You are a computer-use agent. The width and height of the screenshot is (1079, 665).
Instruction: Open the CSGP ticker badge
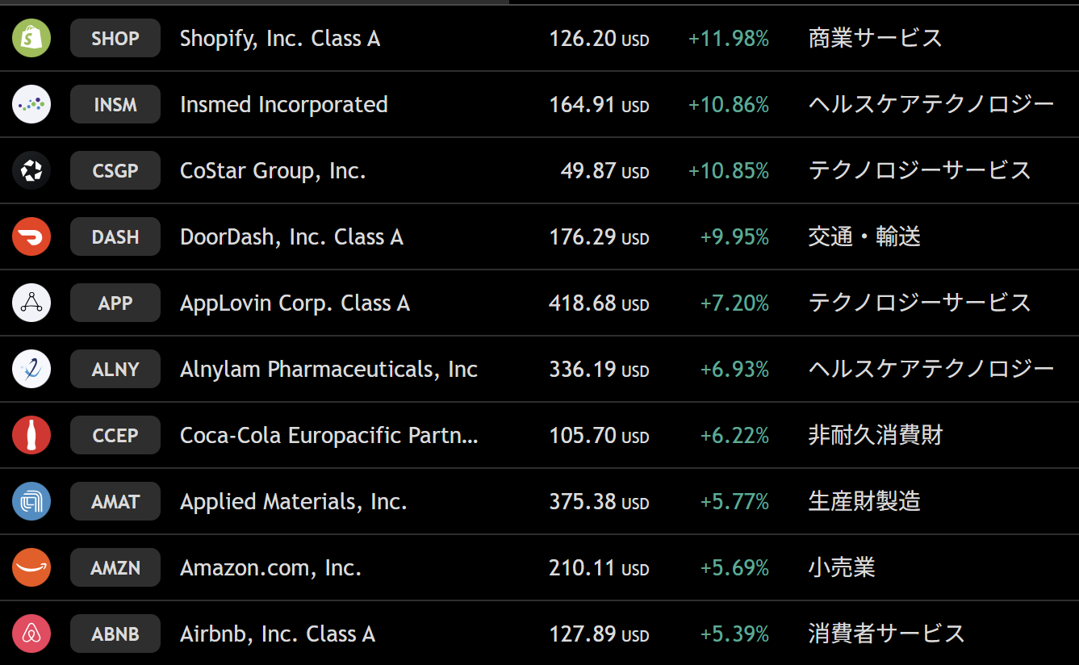[115, 170]
